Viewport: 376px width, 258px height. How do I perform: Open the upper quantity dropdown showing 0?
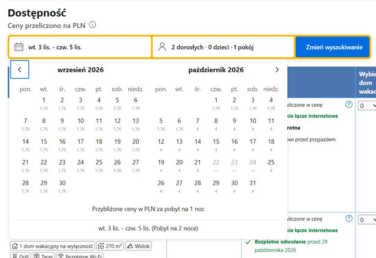coord(367,106)
